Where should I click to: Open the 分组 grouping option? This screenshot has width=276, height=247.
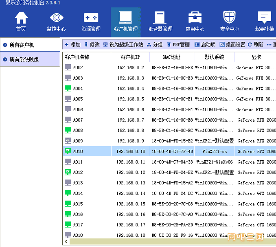[155, 45]
